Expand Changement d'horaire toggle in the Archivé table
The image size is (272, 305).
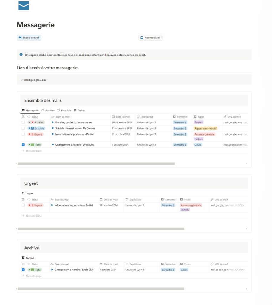(x=52, y=270)
